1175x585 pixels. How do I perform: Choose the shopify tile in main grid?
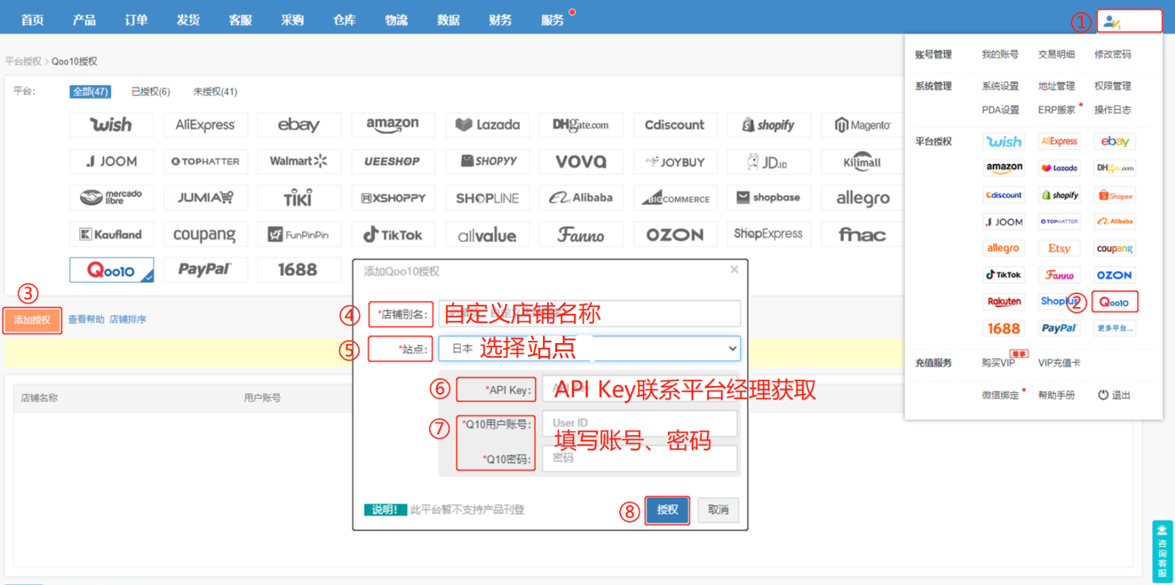click(x=769, y=125)
